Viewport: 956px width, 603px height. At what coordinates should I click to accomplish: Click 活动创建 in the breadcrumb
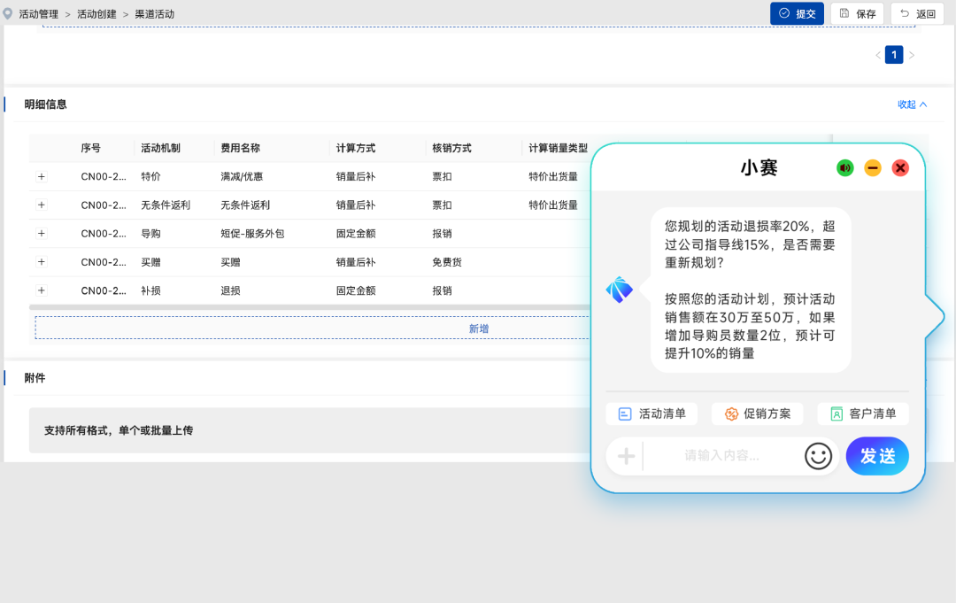tap(96, 14)
